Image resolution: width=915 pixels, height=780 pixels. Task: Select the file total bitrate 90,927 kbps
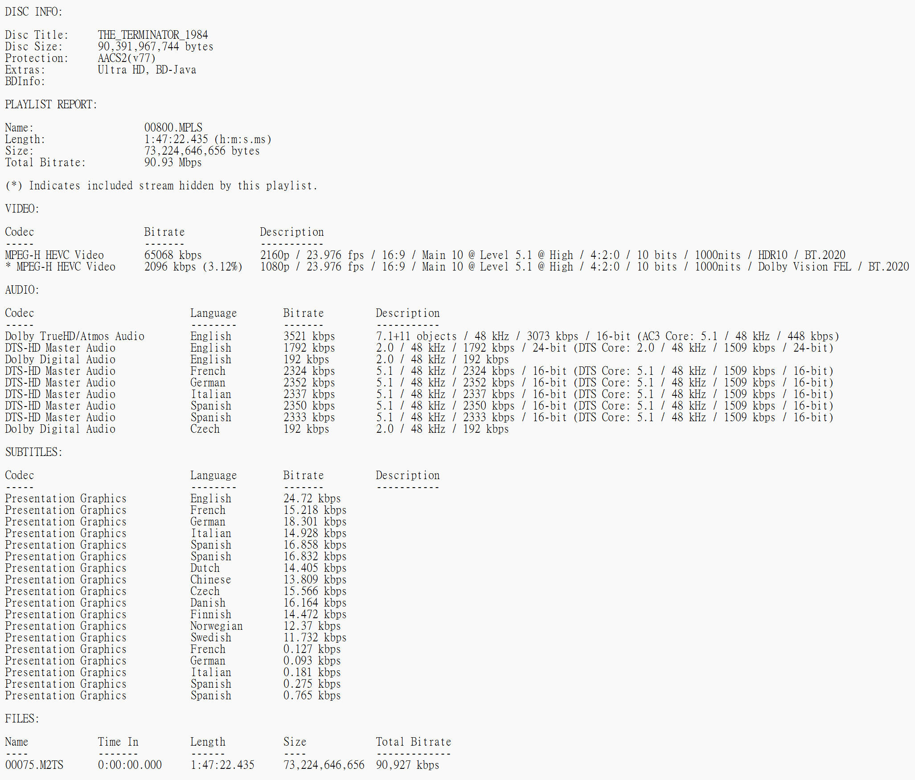[407, 765]
